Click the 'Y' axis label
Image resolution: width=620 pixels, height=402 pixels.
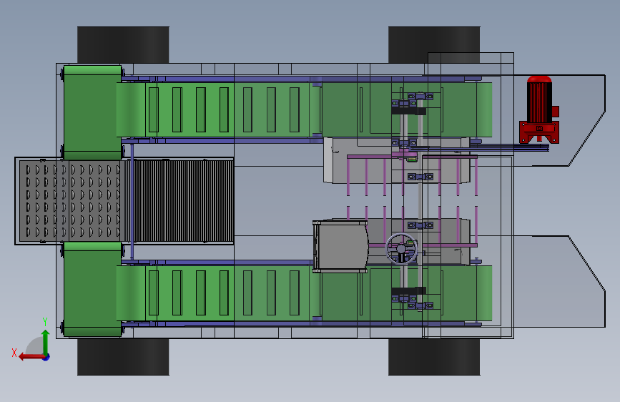(45, 322)
